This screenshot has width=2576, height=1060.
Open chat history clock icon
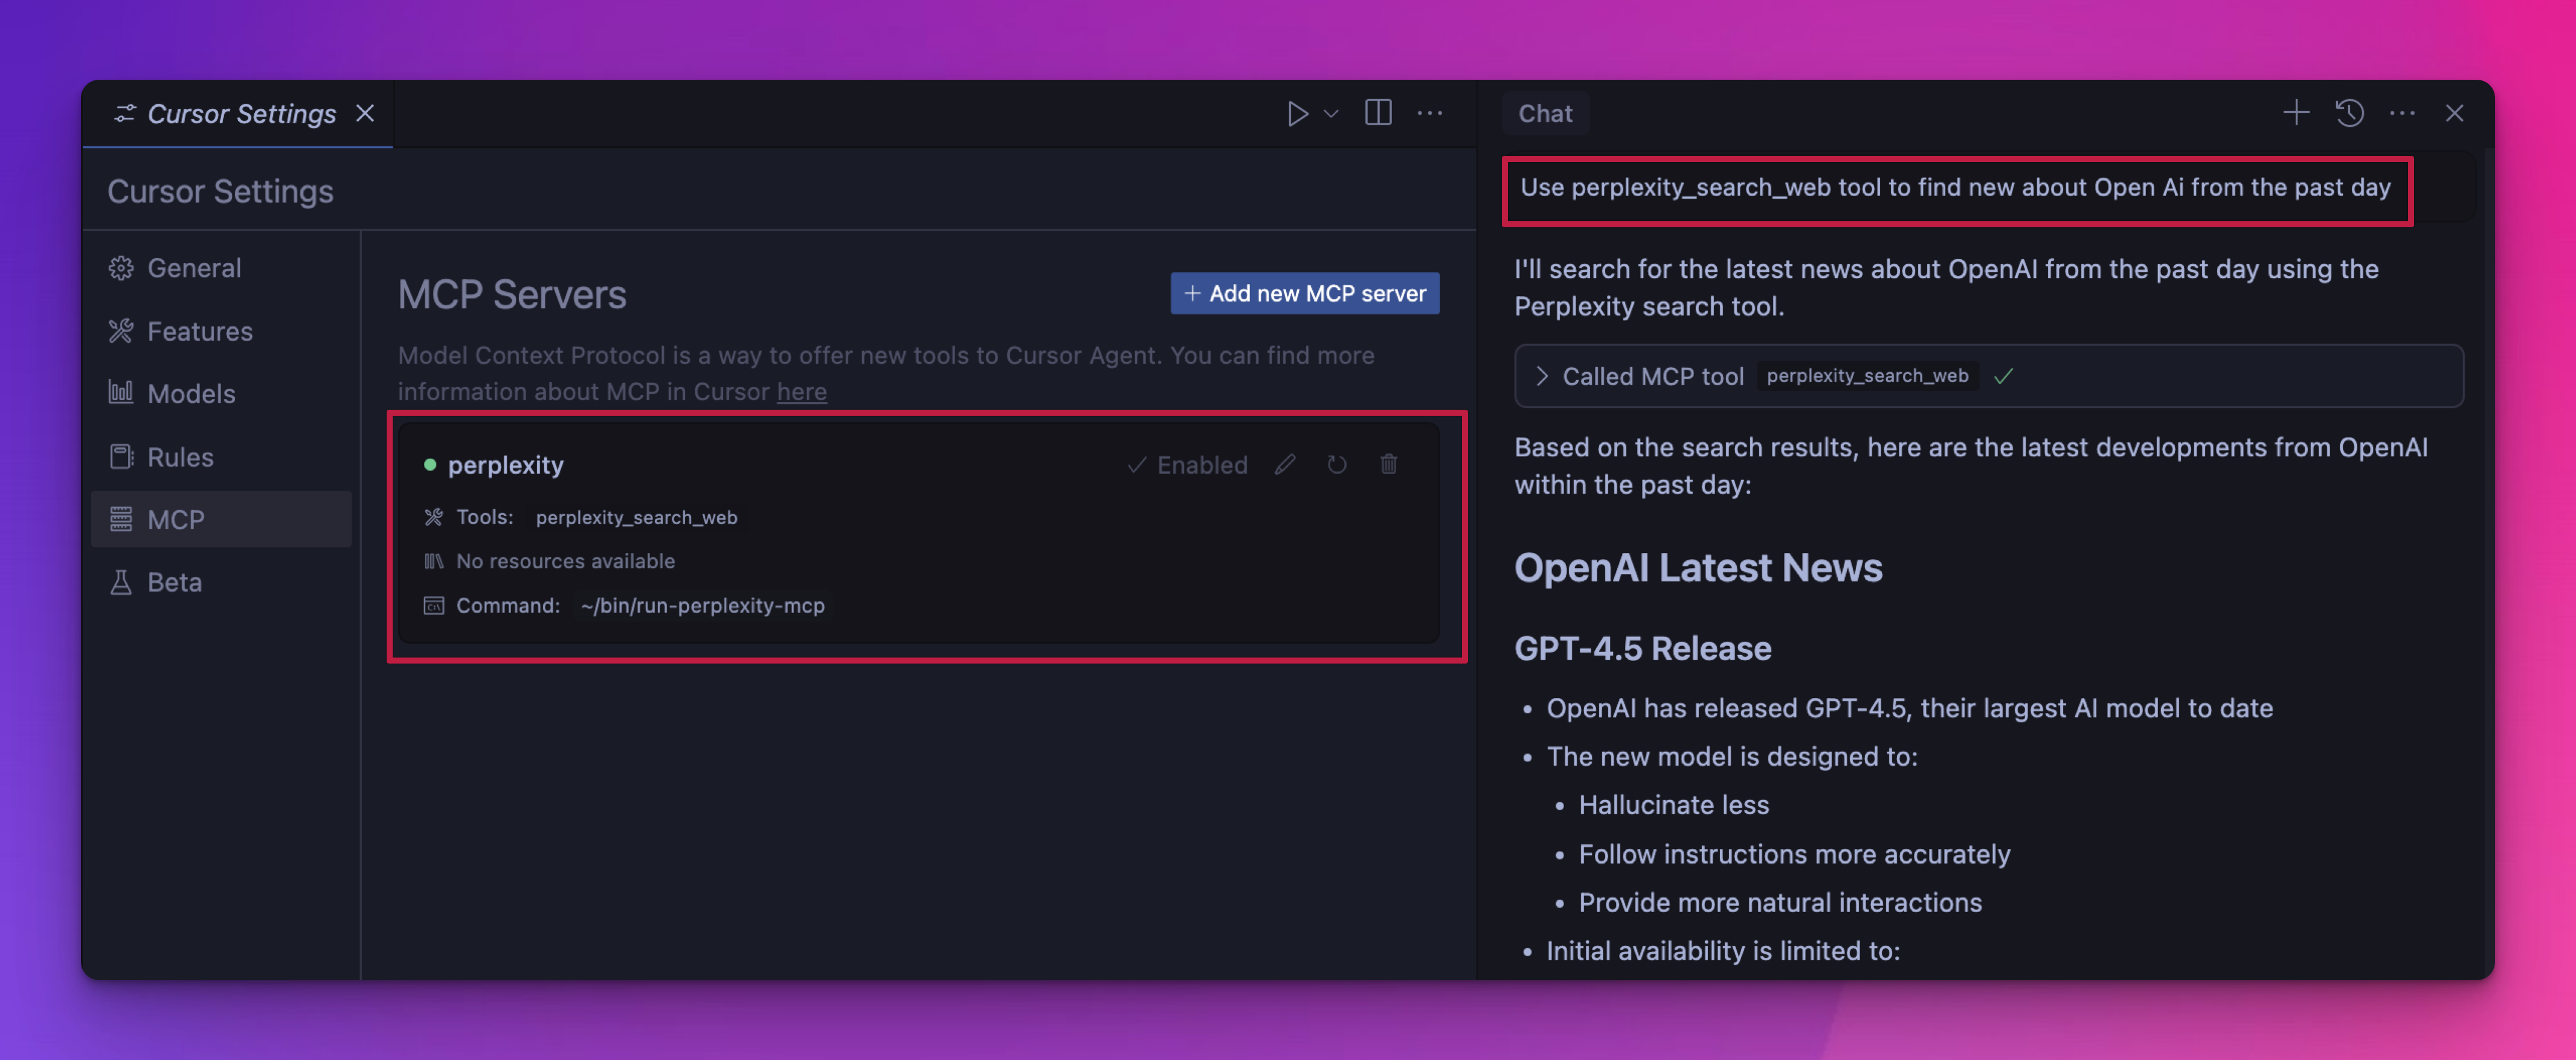(x=2349, y=113)
